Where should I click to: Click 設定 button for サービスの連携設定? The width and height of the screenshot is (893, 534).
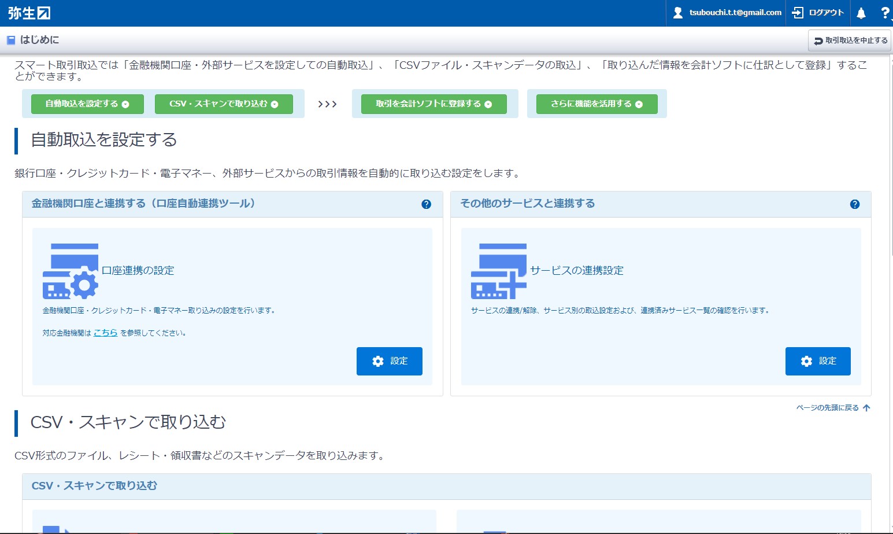(x=818, y=361)
